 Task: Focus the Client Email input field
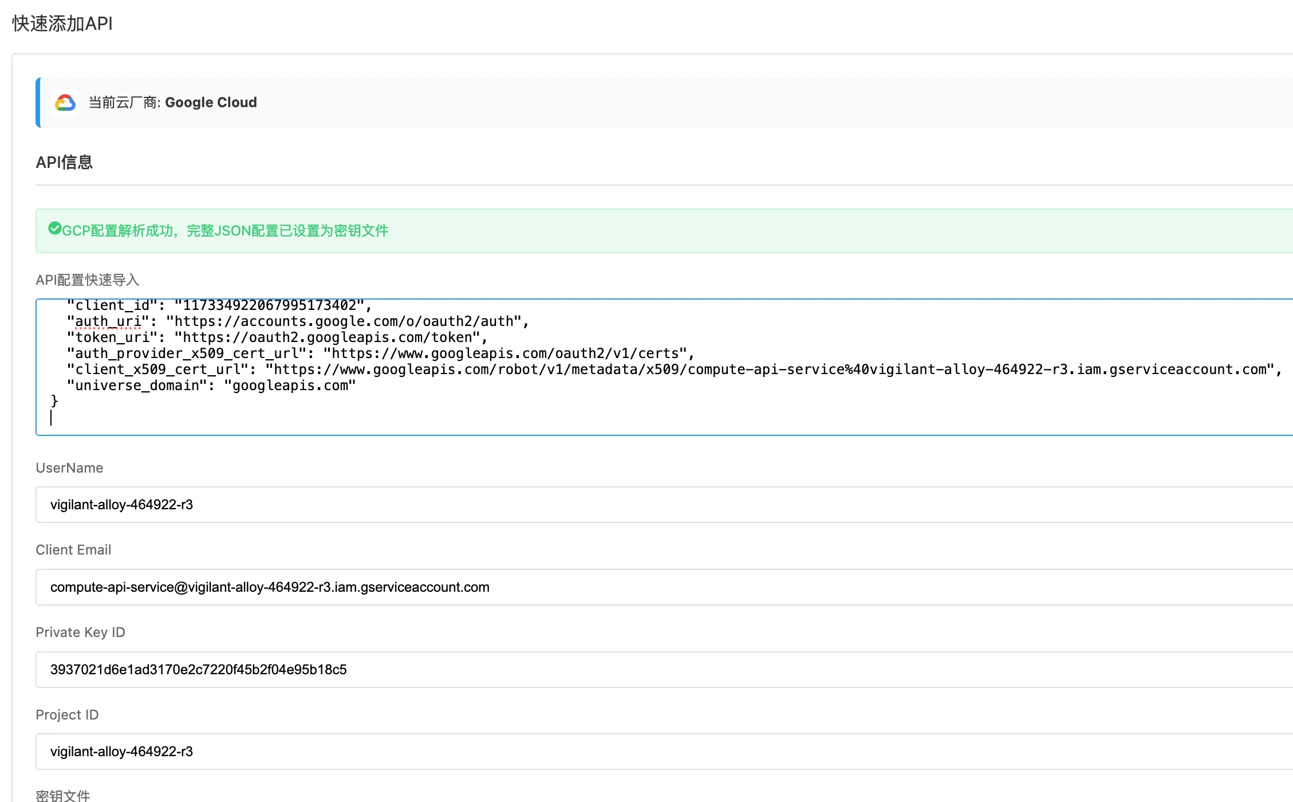[x=664, y=587]
